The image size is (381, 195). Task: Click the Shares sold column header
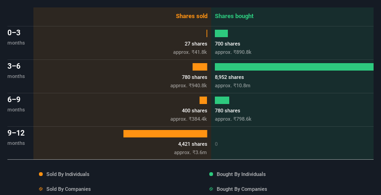click(x=192, y=16)
